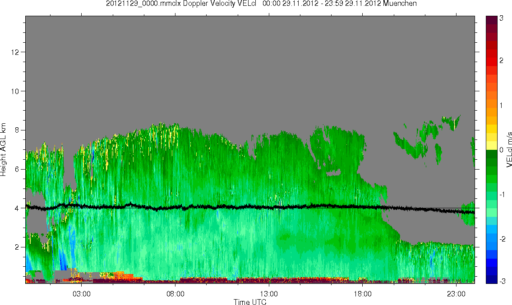512x305 pixels.
Task: Pick the bright red swatch near colorbar 2
Action: click(492, 62)
